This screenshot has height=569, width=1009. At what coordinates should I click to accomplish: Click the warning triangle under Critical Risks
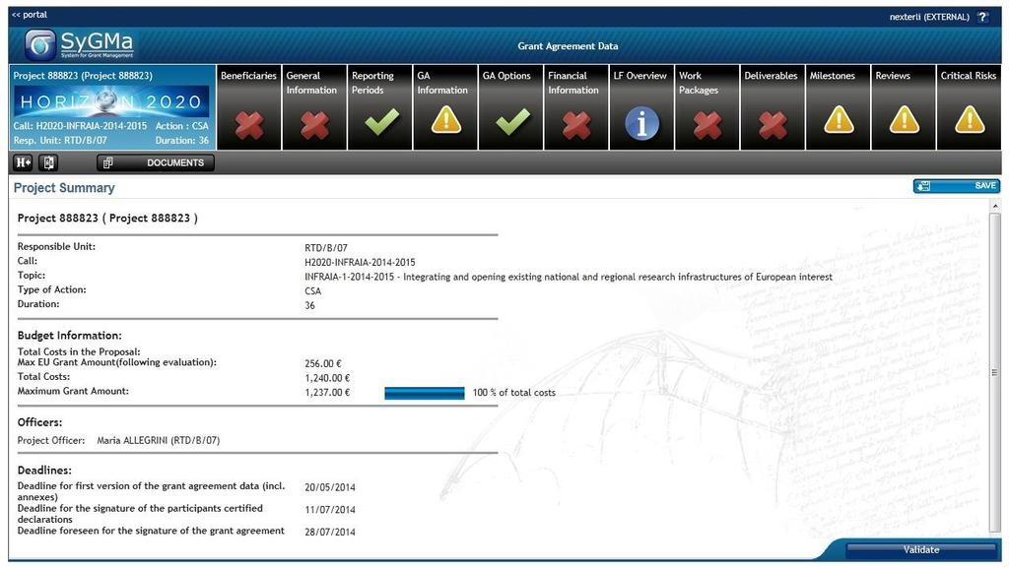[970, 119]
